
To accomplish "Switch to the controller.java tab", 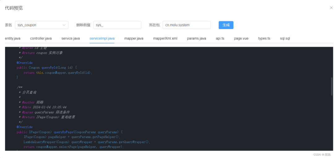I will tap(41, 39).
